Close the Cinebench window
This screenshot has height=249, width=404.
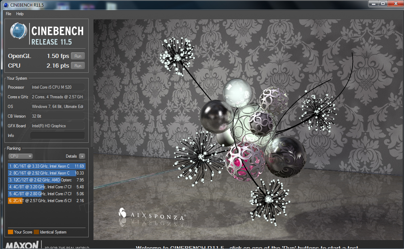pyautogui.click(x=396, y=3)
